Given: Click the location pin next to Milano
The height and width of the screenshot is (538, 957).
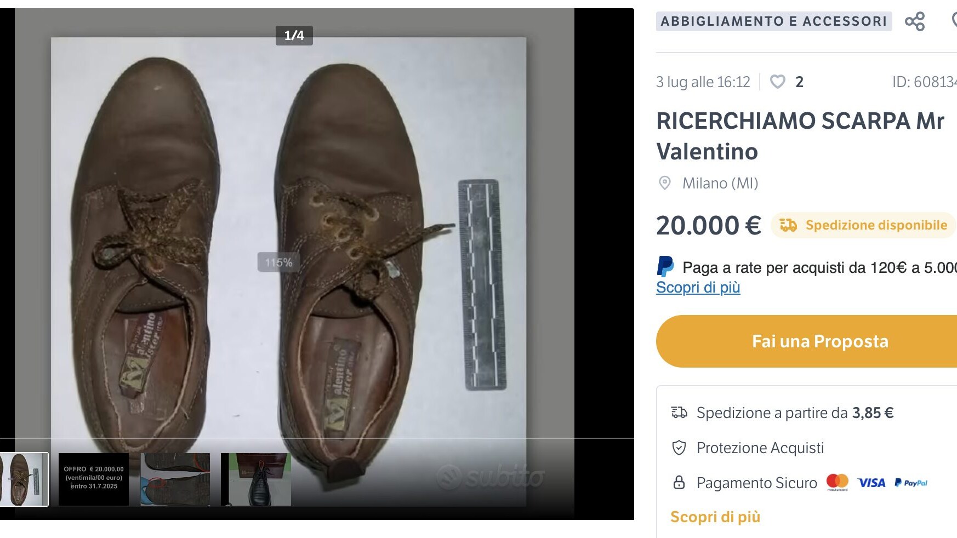Looking at the screenshot, I should pos(664,183).
